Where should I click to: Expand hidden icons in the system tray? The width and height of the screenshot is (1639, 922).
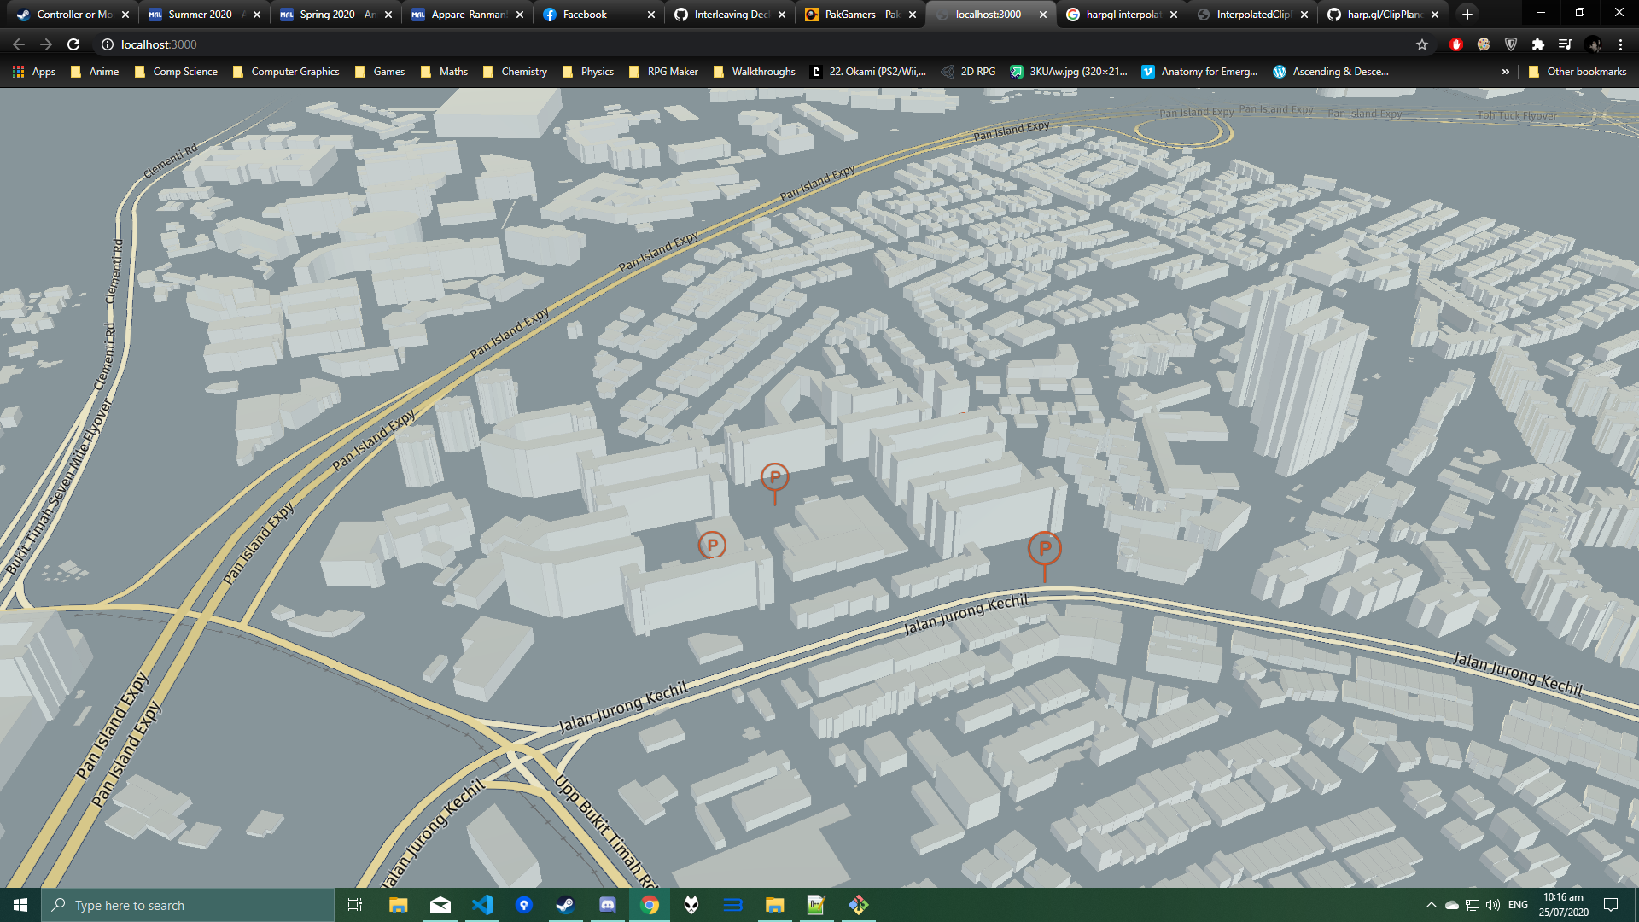click(1432, 905)
